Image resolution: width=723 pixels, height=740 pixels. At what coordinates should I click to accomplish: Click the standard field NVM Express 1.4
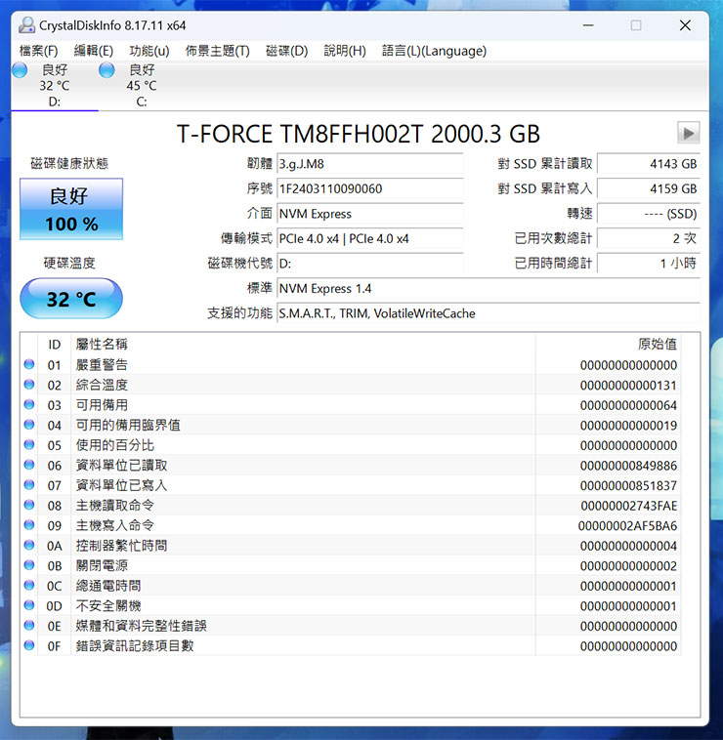coord(489,288)
